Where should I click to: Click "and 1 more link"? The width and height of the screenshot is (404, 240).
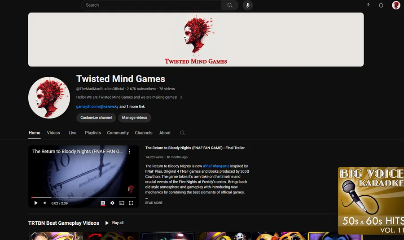(132, 107)
